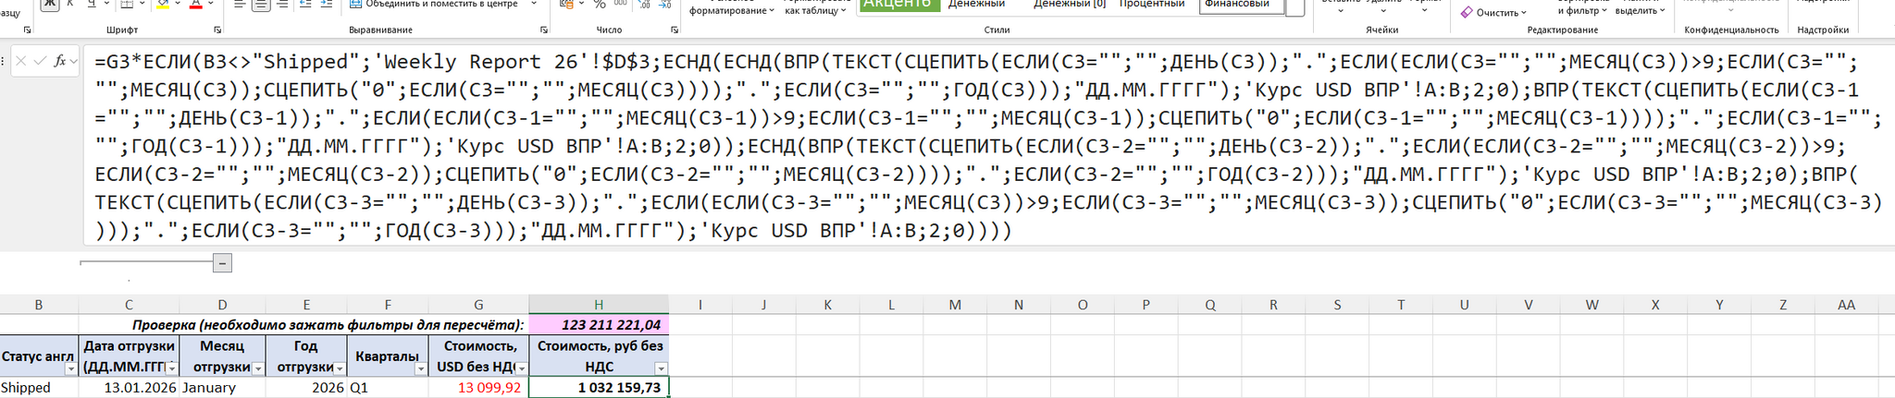Open Стоимость USD без НДС filter

click(521, 368)
